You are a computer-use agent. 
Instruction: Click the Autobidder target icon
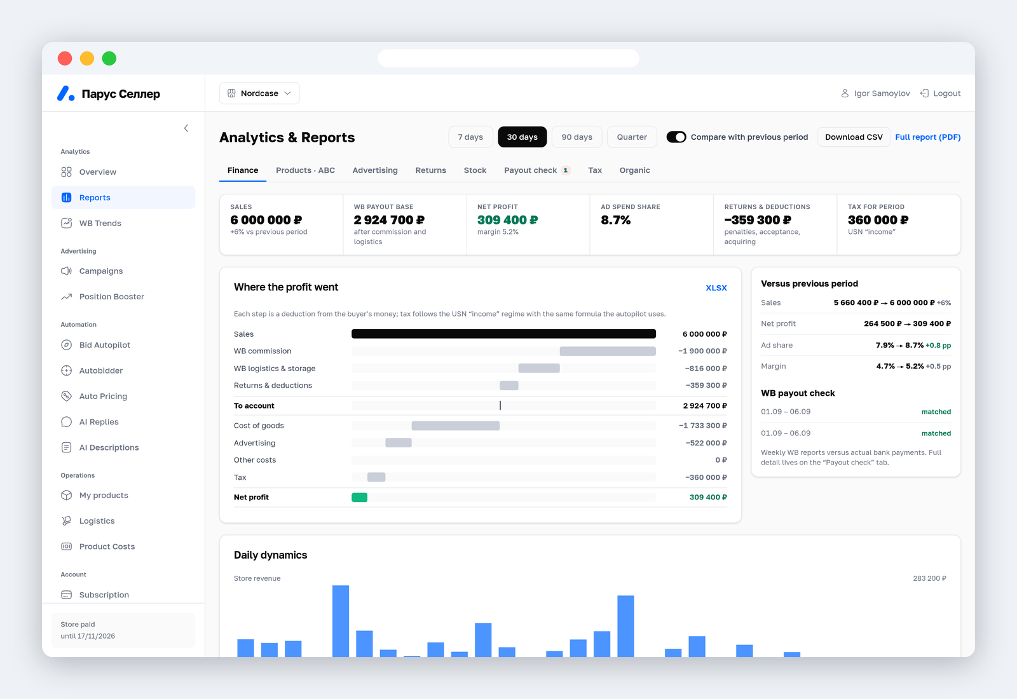click(66, 370)
